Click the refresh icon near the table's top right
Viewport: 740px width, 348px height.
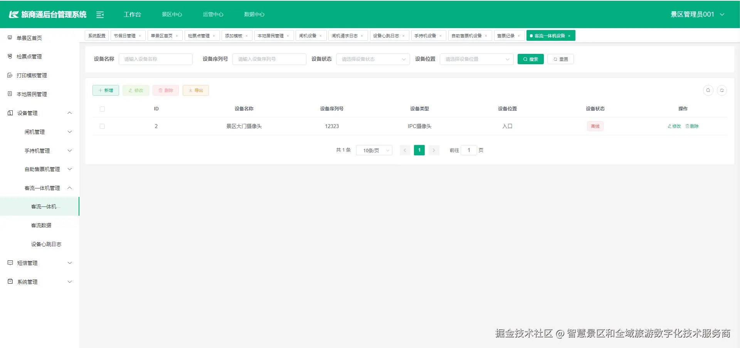(x=723, y=90)
